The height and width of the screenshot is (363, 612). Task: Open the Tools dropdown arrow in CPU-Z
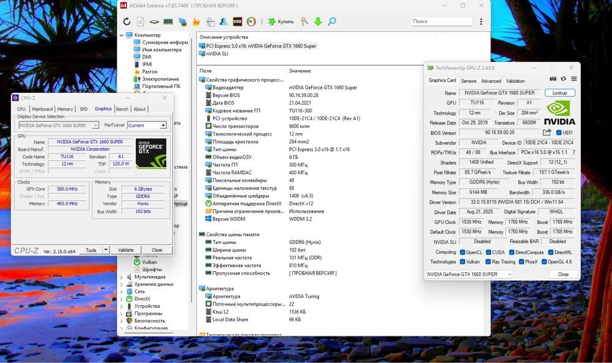tap(106, 250)
